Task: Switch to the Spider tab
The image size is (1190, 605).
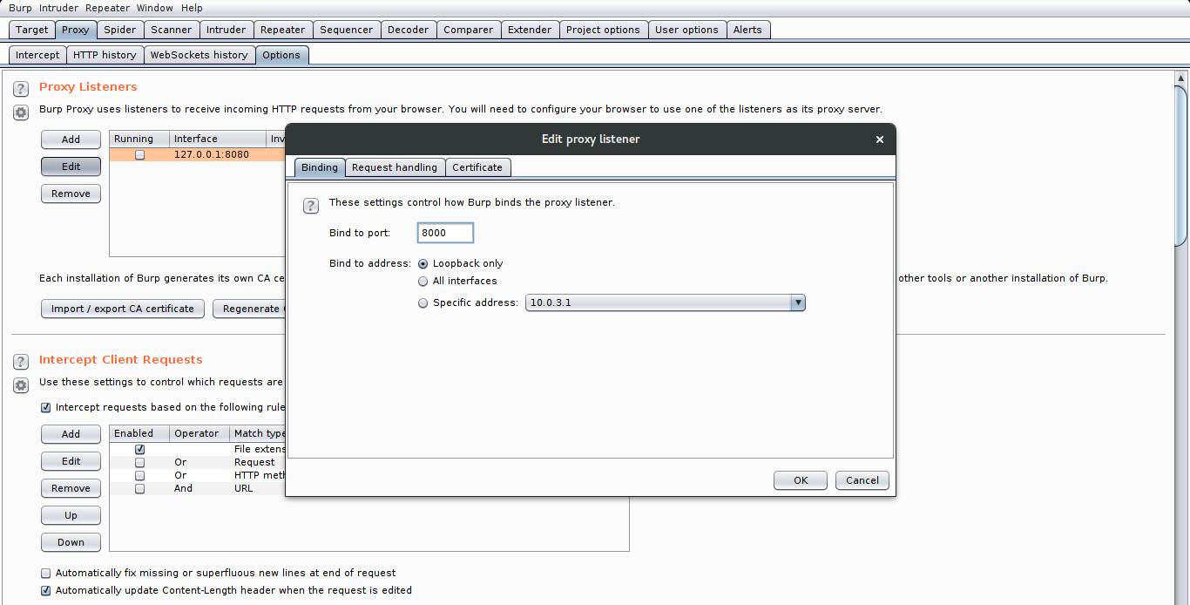Action: point(120,30)
